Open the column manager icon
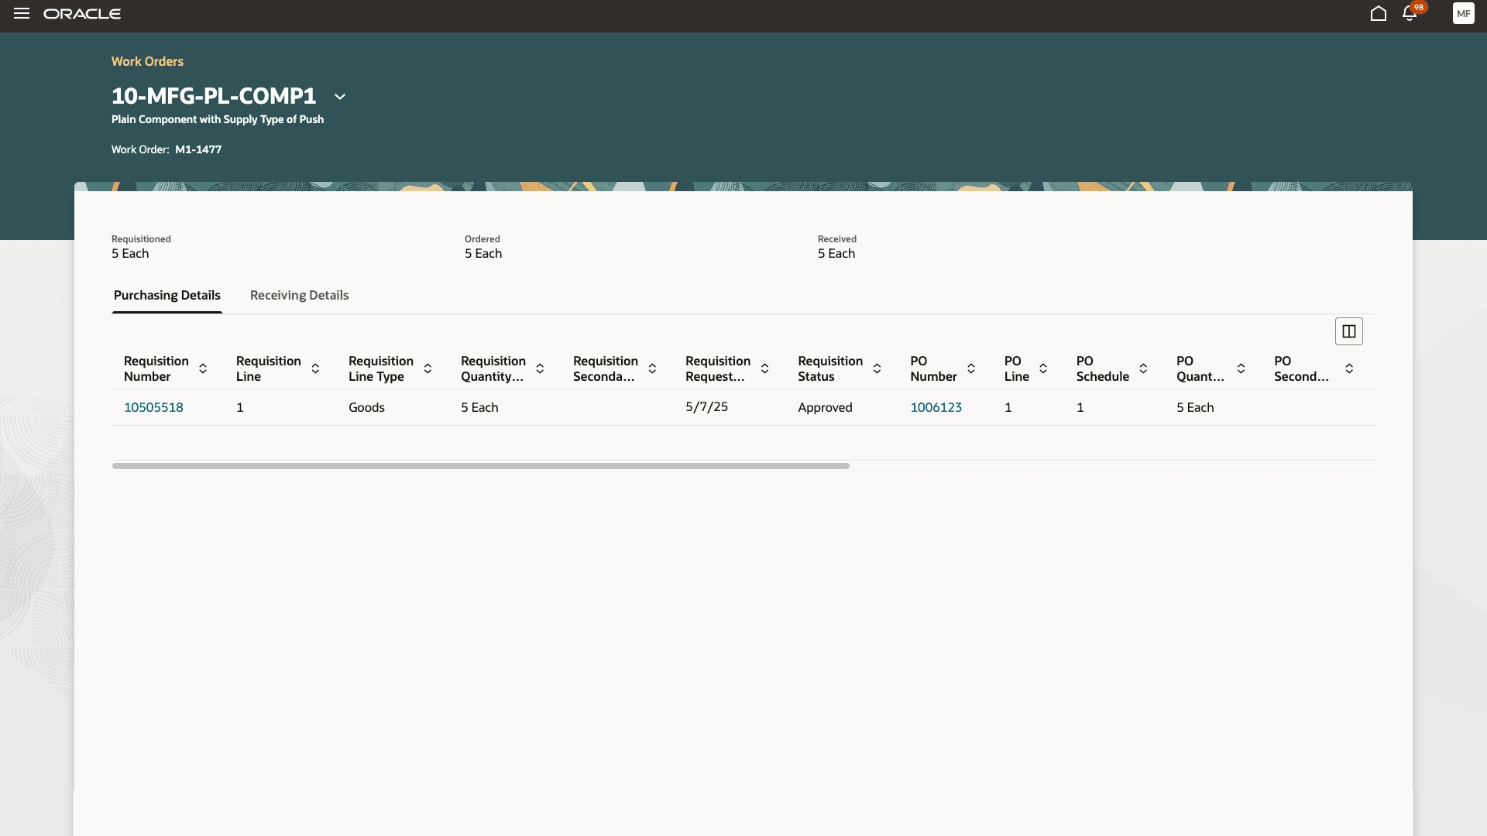The width and height of the screenshot is (1487, 836). point(1348,331)
